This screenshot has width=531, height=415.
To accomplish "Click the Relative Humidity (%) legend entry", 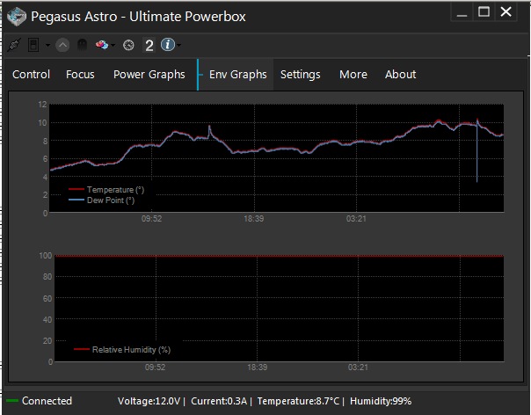I will pyautogui.click(x=122, y=350).
